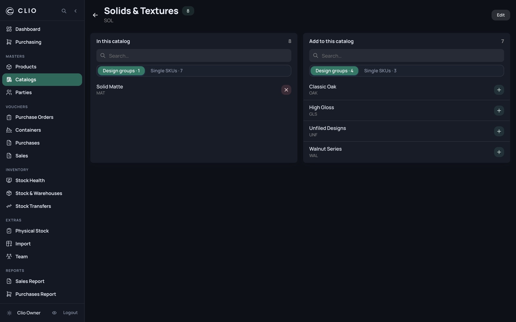This screenshot has height=322, width=516.
Task: Select In-catalog Design groups · 1 tab
Action: click(x=121, y=71)
